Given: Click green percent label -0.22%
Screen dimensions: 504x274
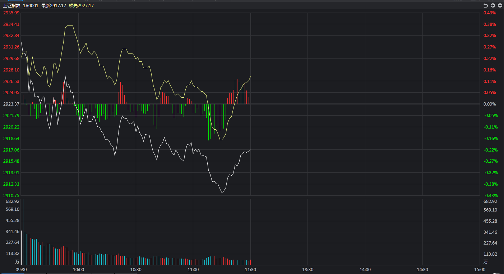Looking at the screenshot, I should [x=490, y=150].
